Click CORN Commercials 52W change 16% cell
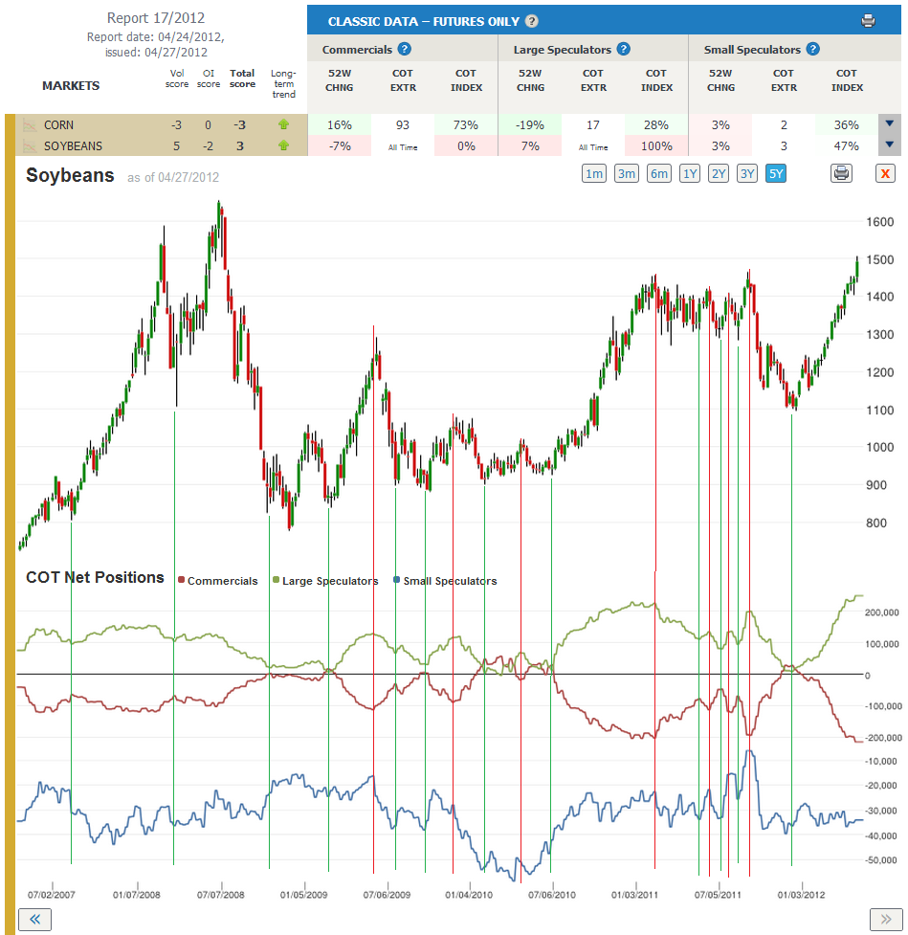The height and width of the screenshot is (935, 908). click(340, 124)
